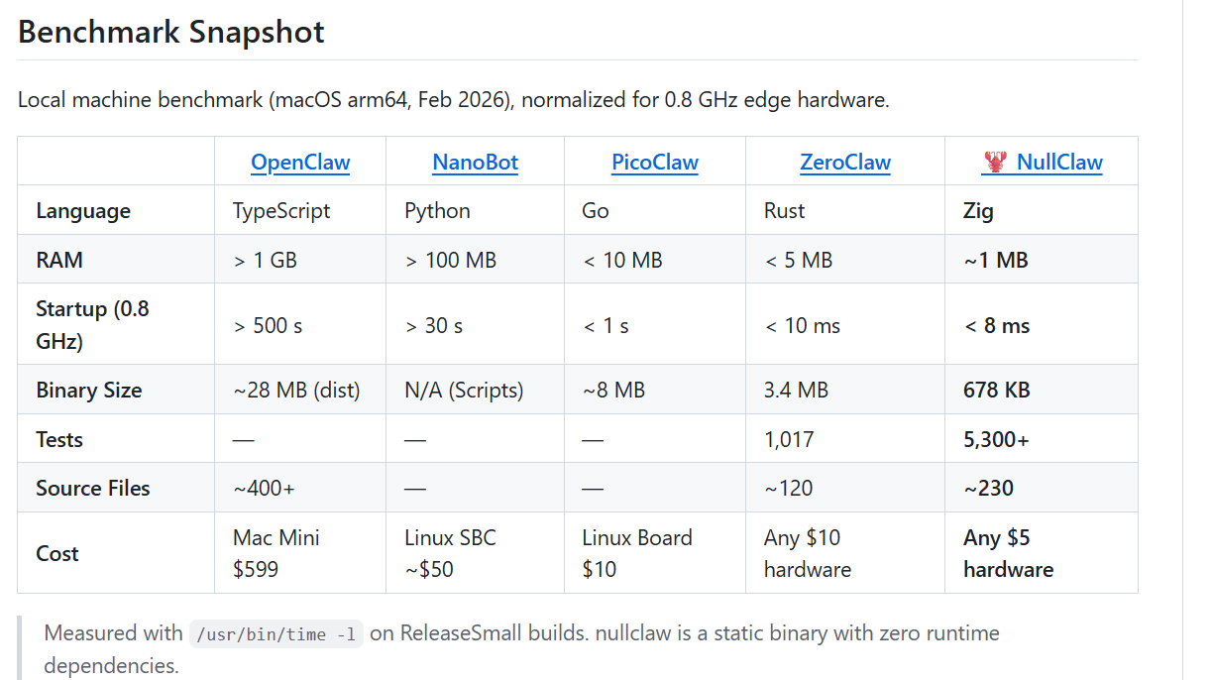Select the /usr/bin/time -l code snippet
Screen dimensions: 1211x680
276,633
